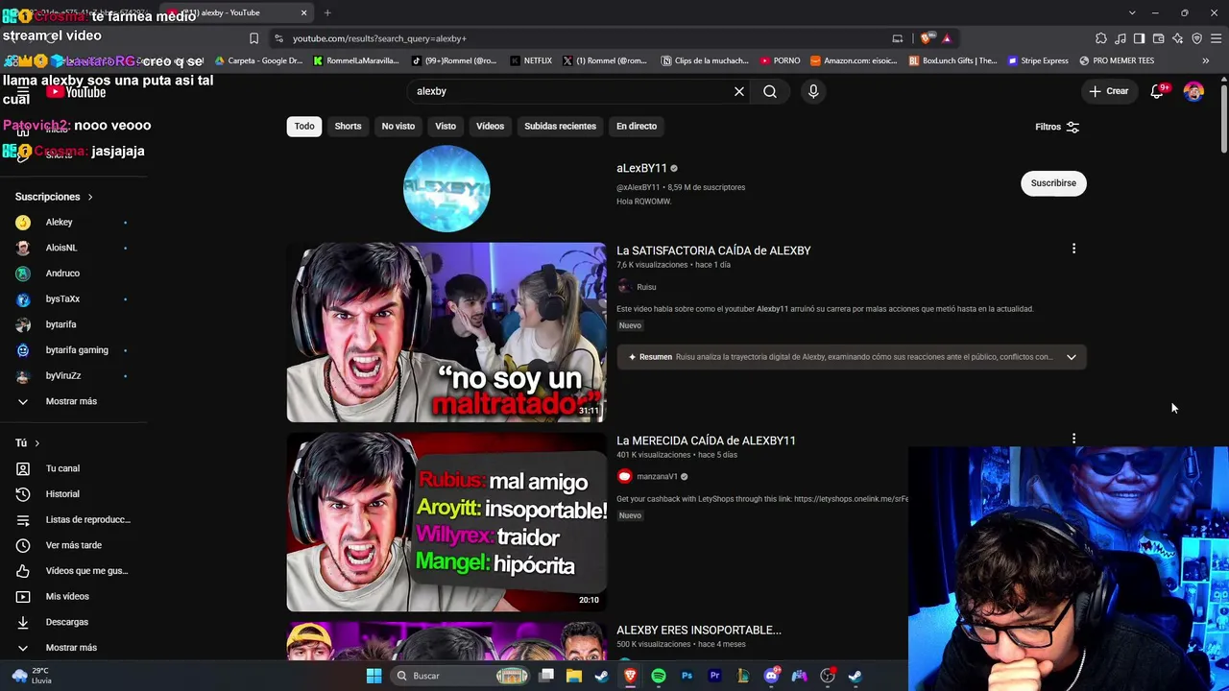This screenshot has height=691, width=1229.
Task: Bookmark this page with the bookmark icon
Action: [253, 38]
